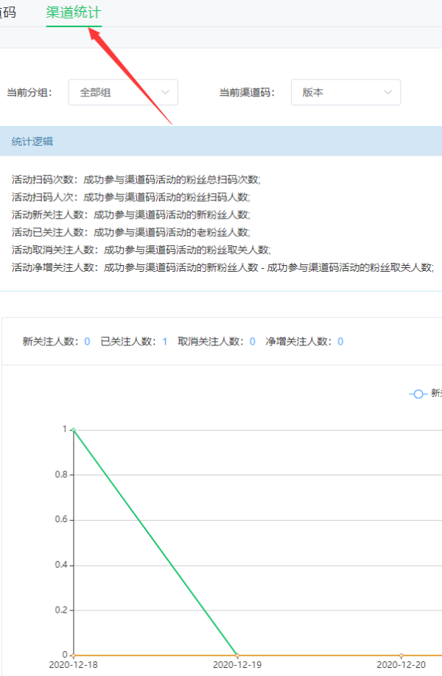Select the green data point at value 1
The image size is (442, 676).
(74, 429)
